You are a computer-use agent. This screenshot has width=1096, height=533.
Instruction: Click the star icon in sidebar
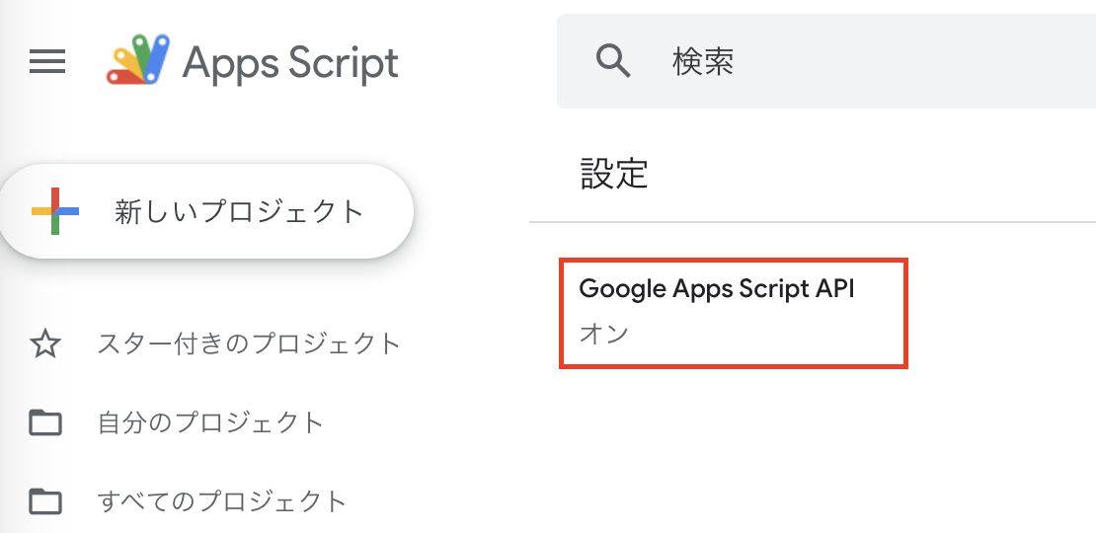pos(45,343)
